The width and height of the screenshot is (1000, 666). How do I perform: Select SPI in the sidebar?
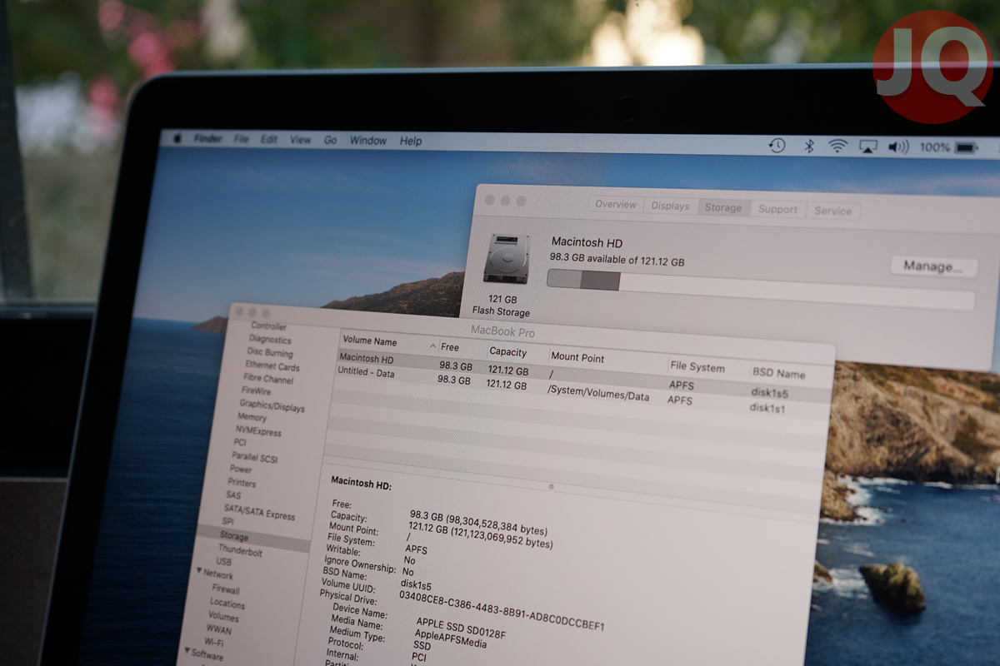coord(228,522)
